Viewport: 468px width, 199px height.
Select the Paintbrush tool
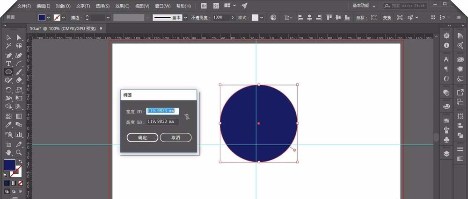[x=19, y=72]
